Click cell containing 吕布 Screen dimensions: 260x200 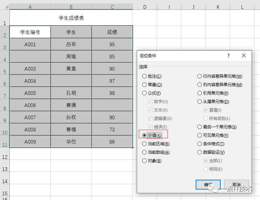tap(71, 44)
